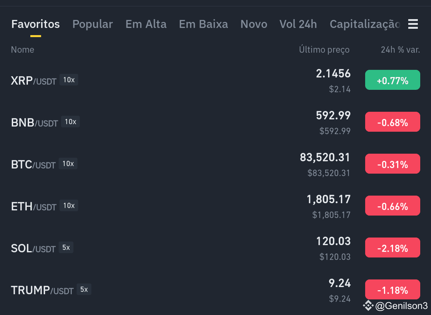The width and height of the screenshot is (431, 315).
Task: Select the 10x leverage badge on BNB
Action: [x=70, y=121]
